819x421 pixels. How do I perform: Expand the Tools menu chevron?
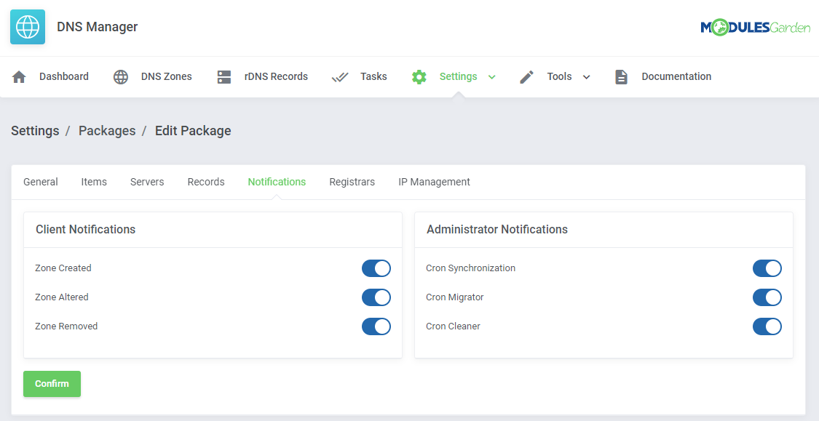click(x=586, y=77)
